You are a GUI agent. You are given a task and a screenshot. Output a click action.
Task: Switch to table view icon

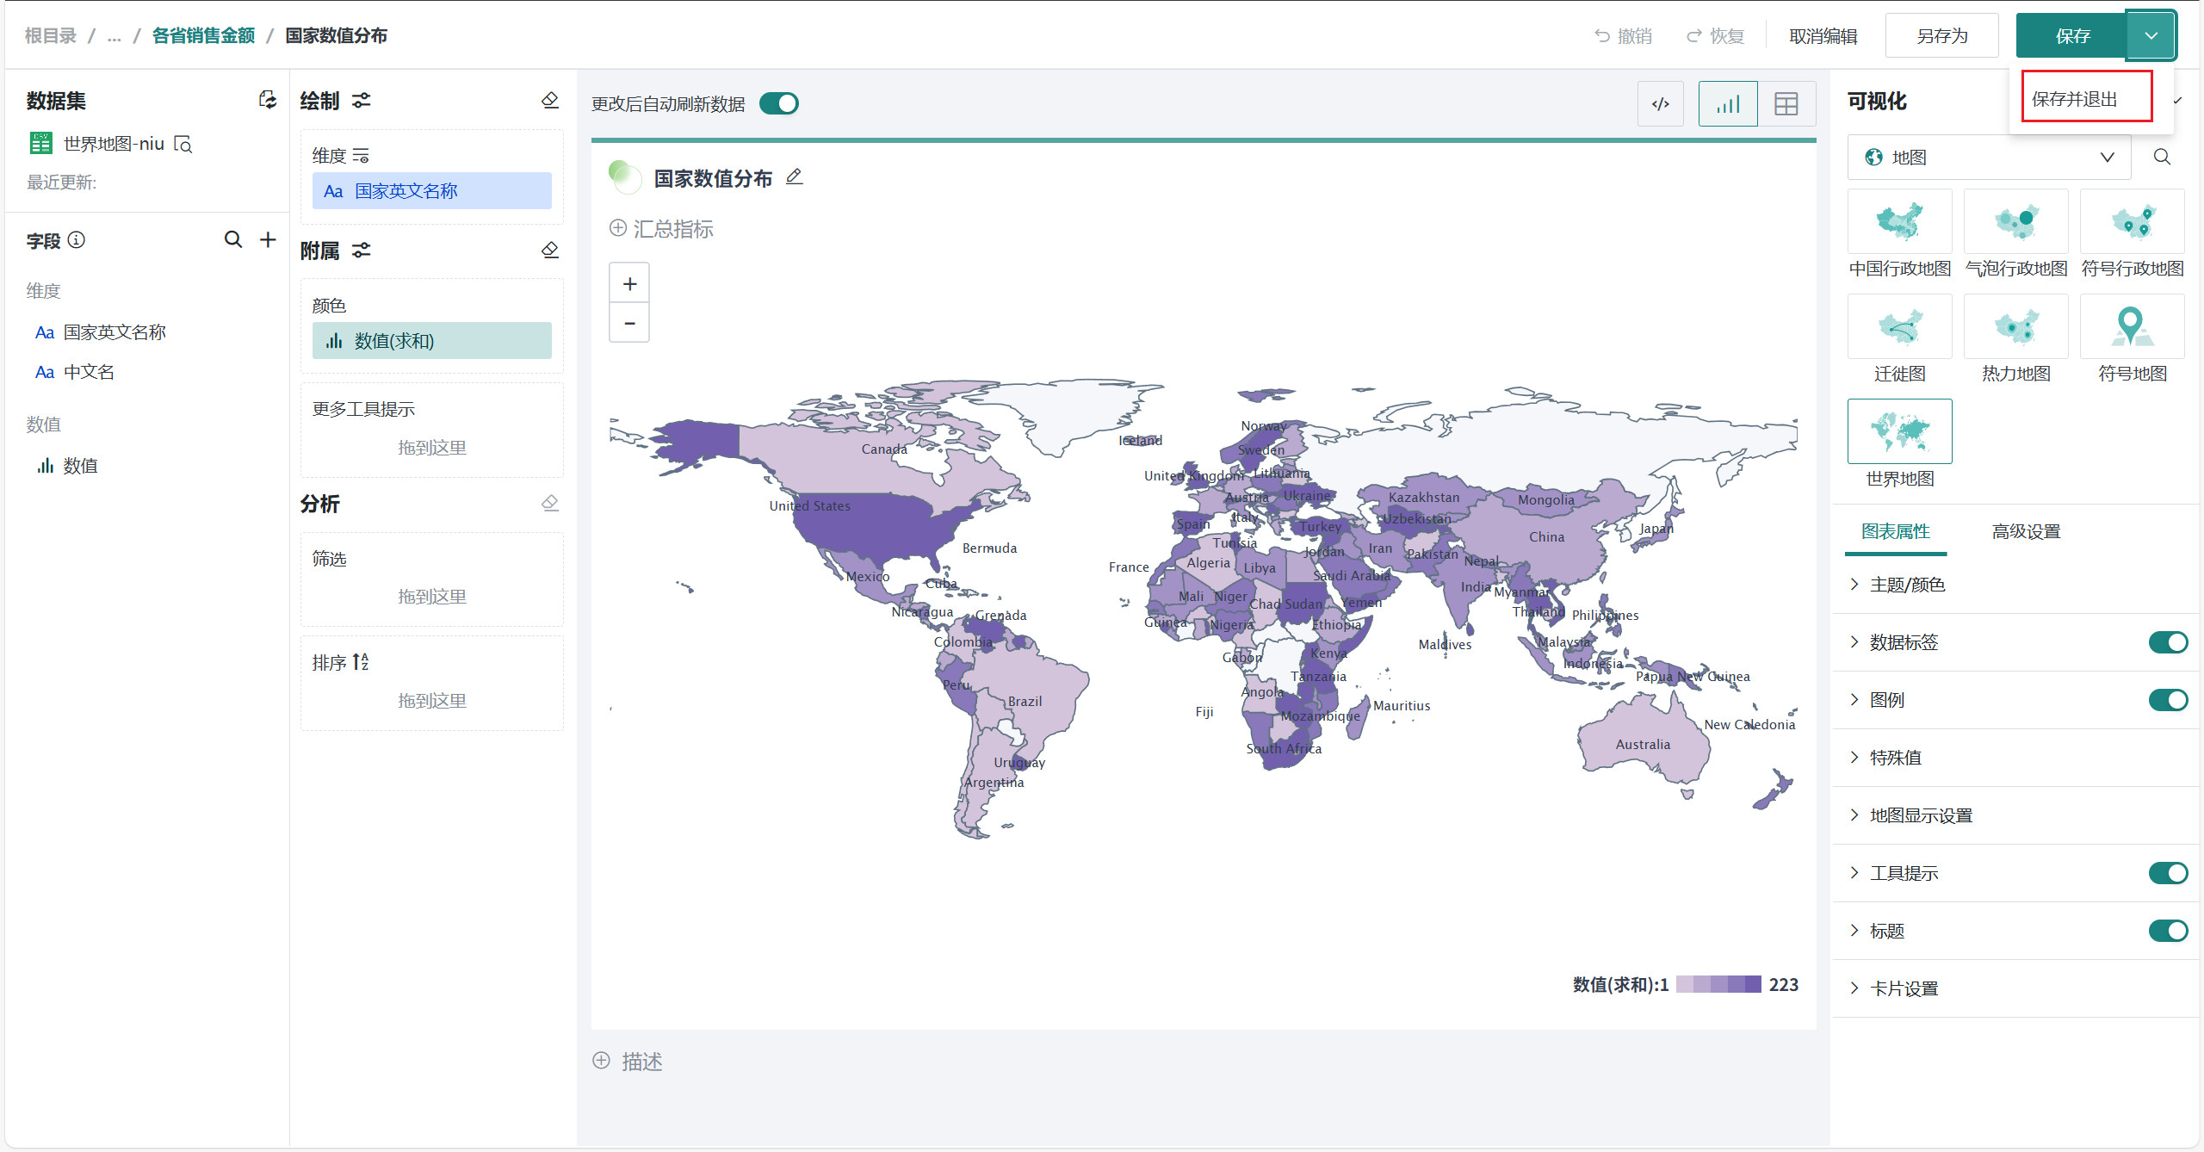[x=1786, y=104]
